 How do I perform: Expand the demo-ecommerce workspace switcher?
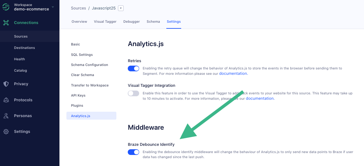[53, 7]
